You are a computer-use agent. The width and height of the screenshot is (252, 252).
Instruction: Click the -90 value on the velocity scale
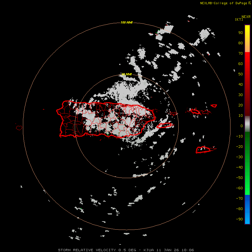(239, 219)
